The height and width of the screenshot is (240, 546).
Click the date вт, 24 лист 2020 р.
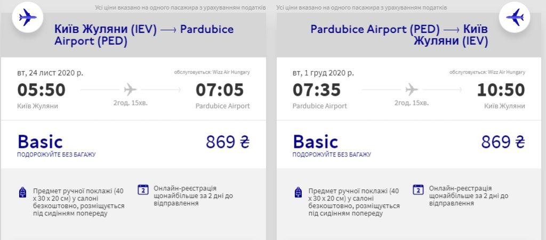point(50,73)
